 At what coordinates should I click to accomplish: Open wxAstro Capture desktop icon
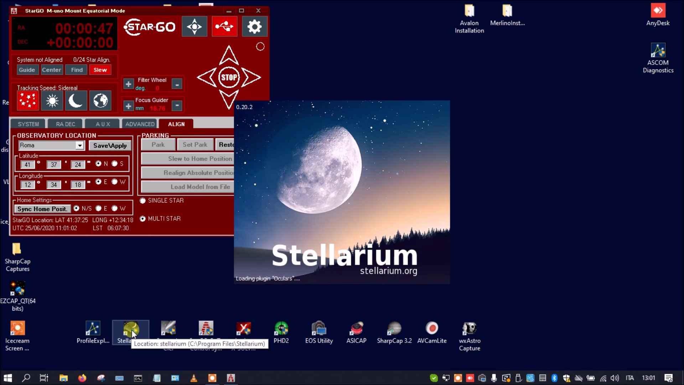(x=470, y=337)
